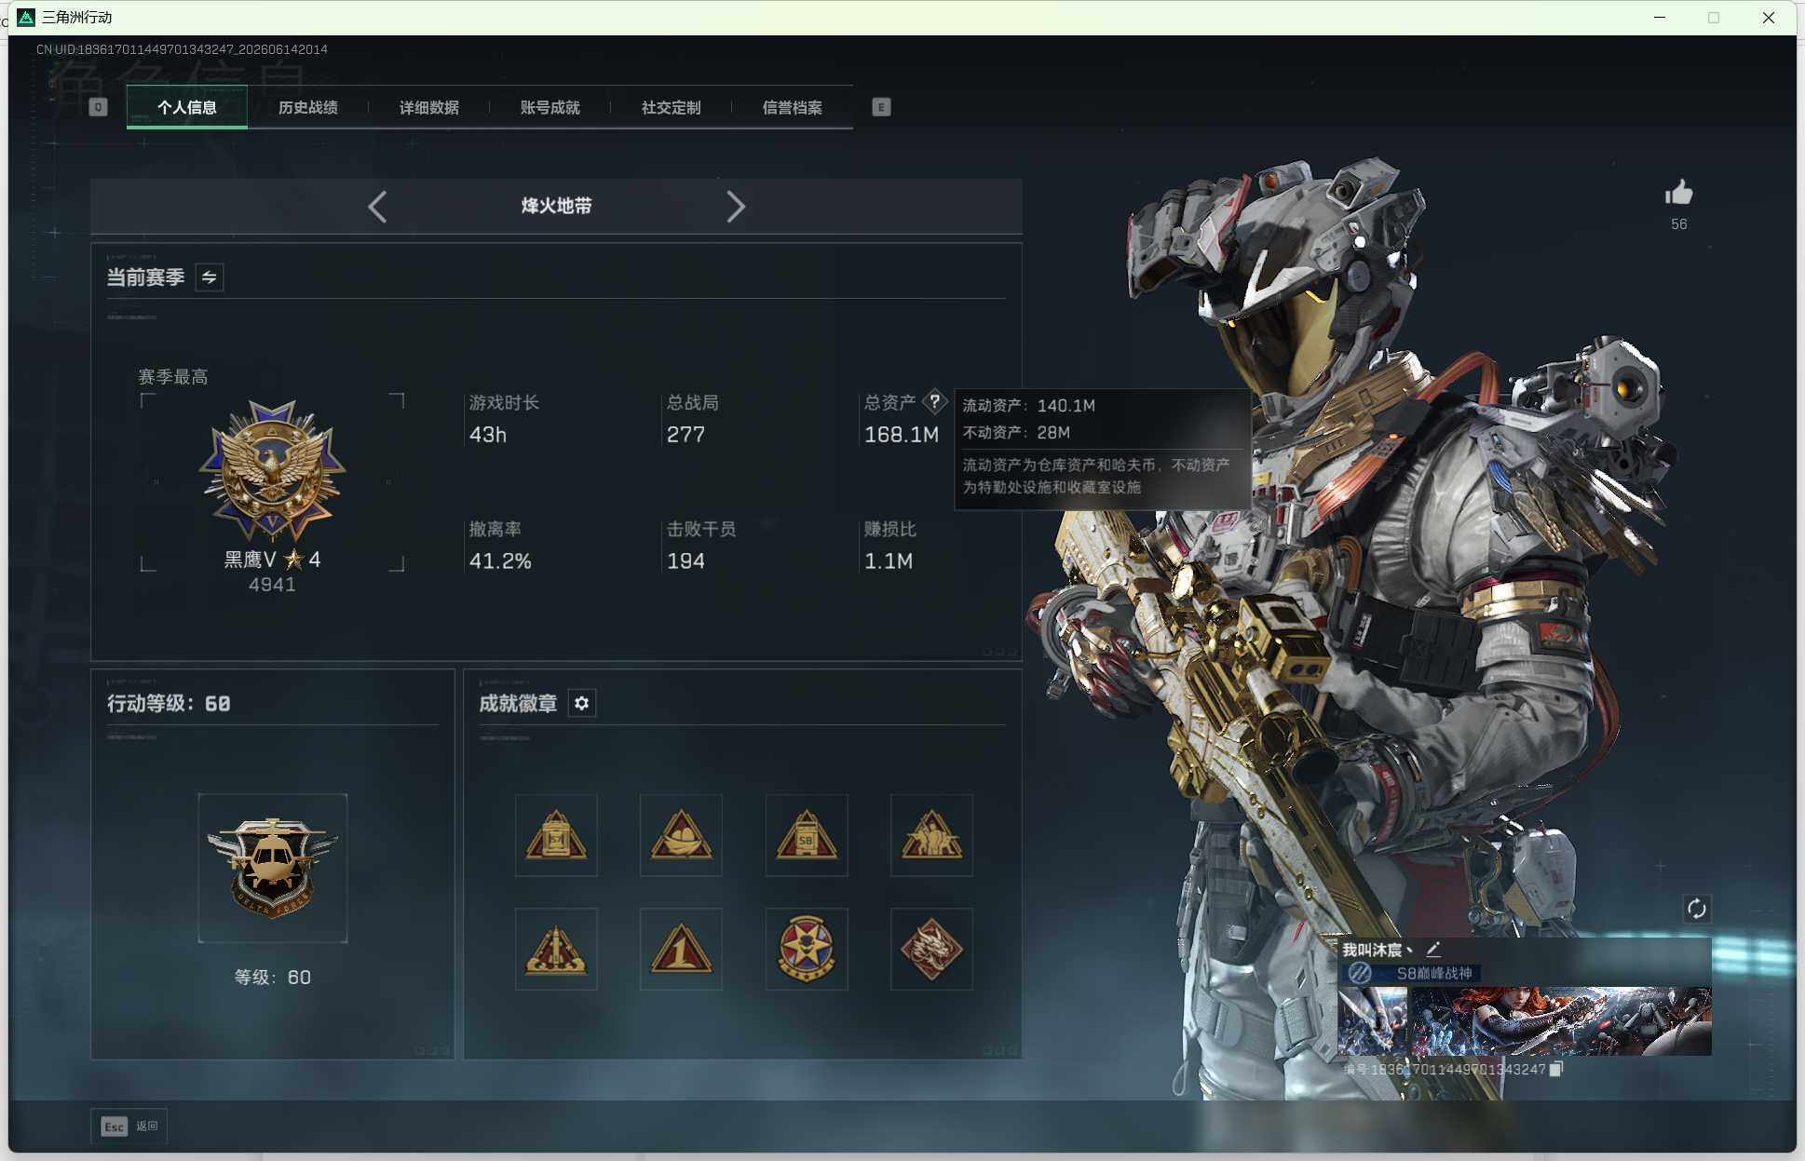Select the rocket launch achievement badge
The image size is (1805, 1161).
click(556, 949)
